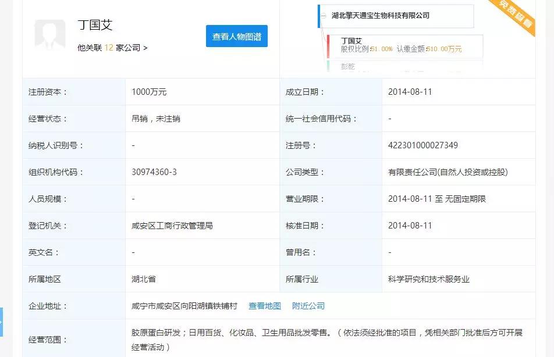
Task: Click the 有限责任公司 company type value
Action: (448, 172)
